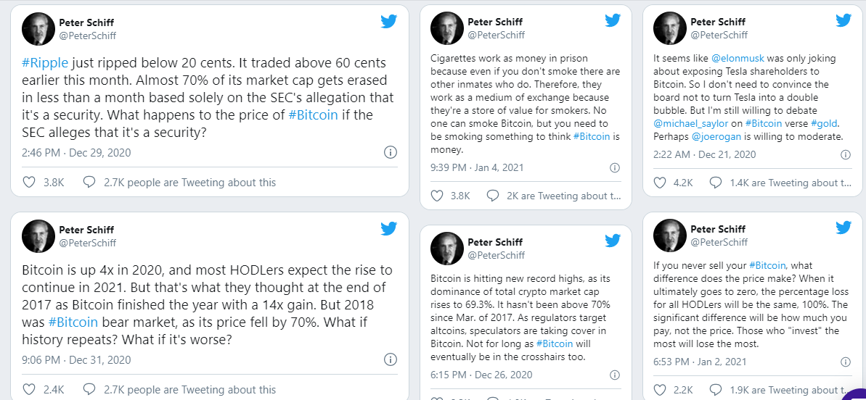Open the 2:46 PM Dec 29, 2020 timestamp
Image resolution: width=866 pixels, height=400 pixels.
click(74, 152)
